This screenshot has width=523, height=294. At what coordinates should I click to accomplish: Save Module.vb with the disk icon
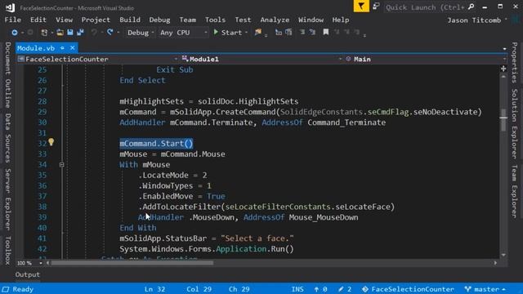(x=70, y=33)
